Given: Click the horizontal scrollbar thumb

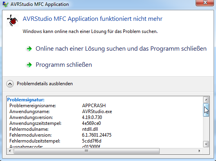Looking at the screenshot, I should point(86,151).
